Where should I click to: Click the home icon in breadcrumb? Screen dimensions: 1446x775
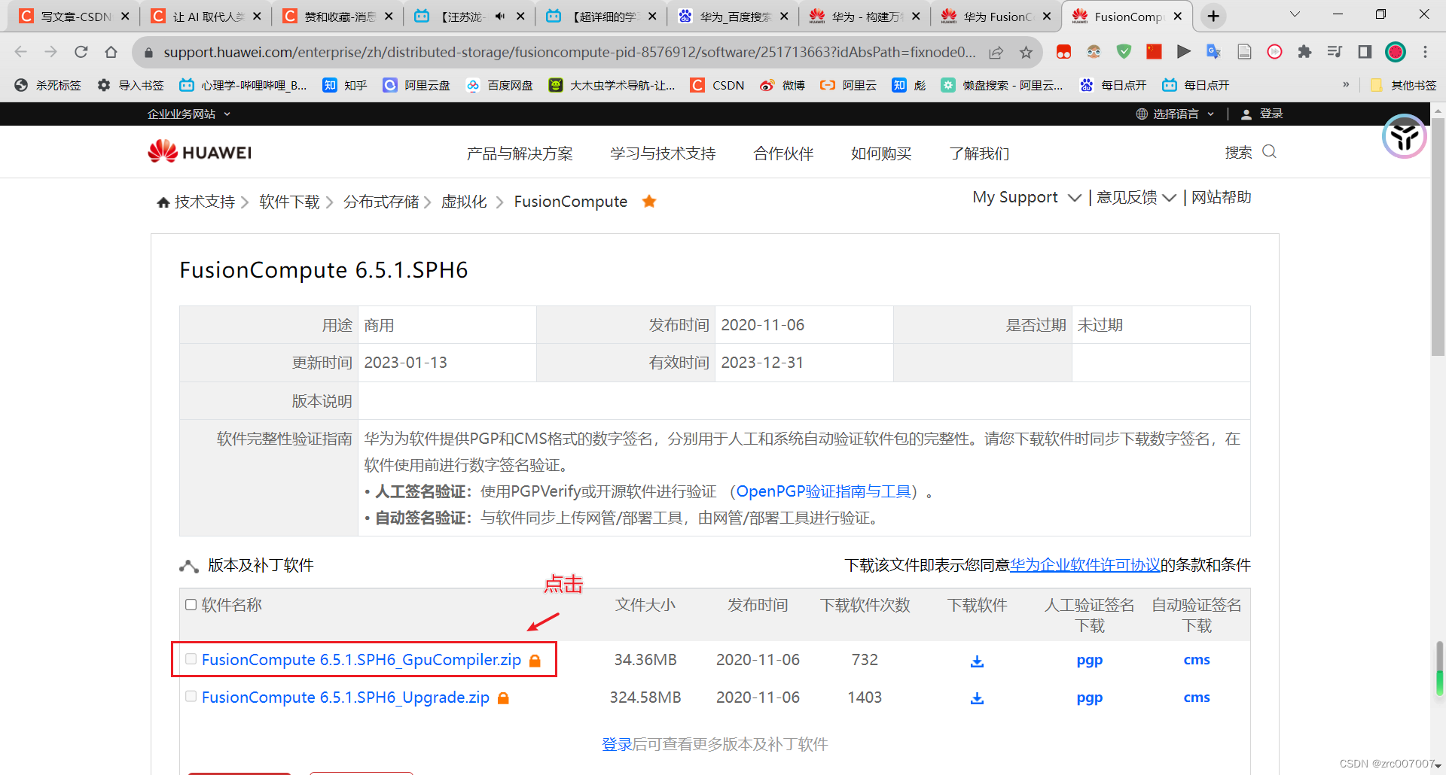click(x=163, y=202)
